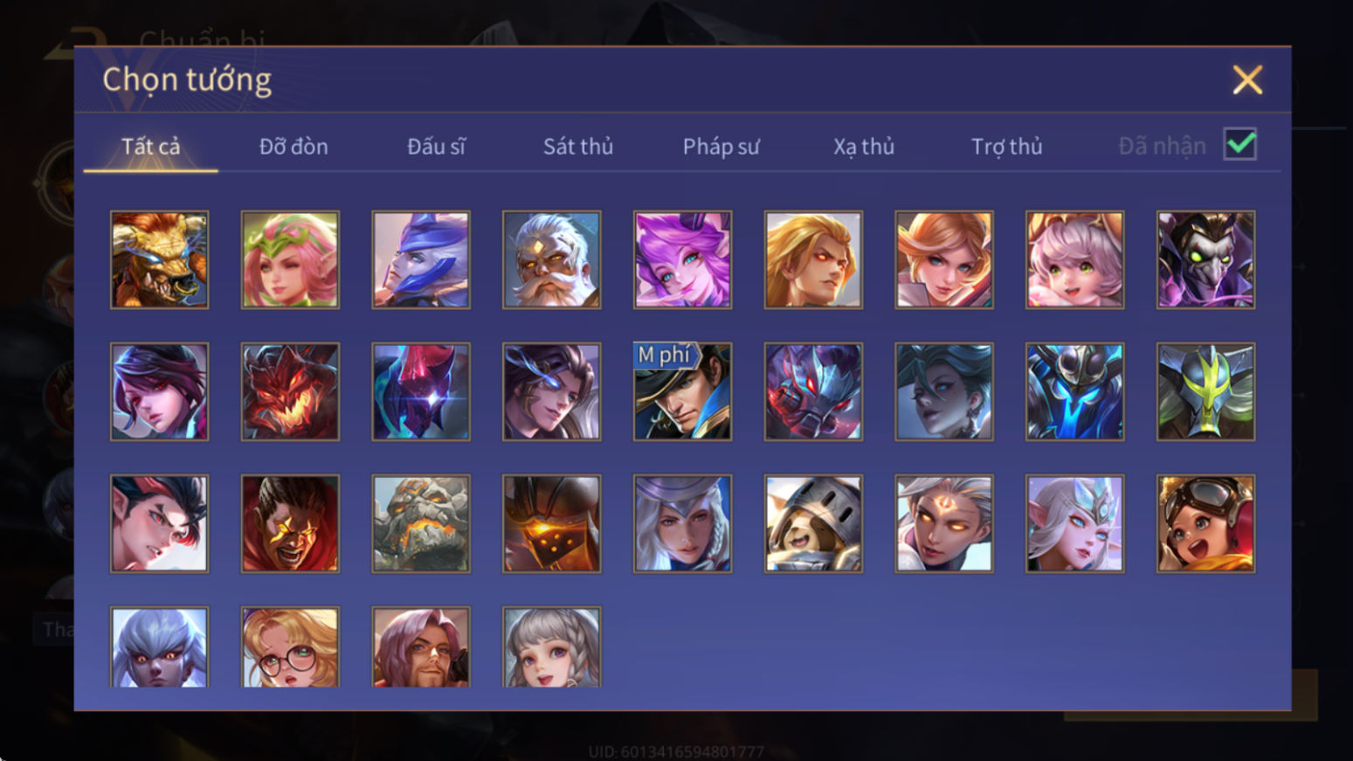This screenshot has height=761, width=1353.
Task: Pick the red demon face hero
Action: click(x=290, y=391)
